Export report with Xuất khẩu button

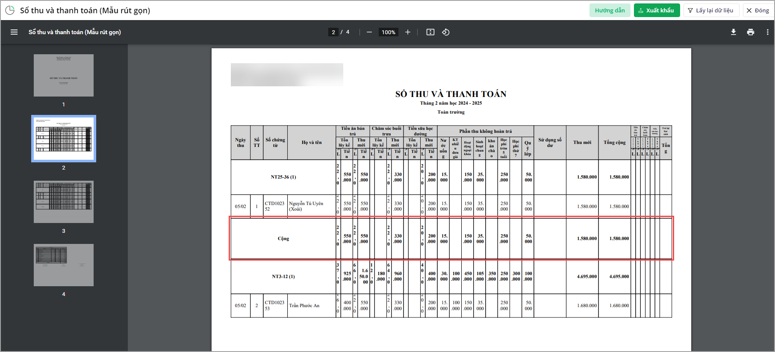tap(657, 10)
